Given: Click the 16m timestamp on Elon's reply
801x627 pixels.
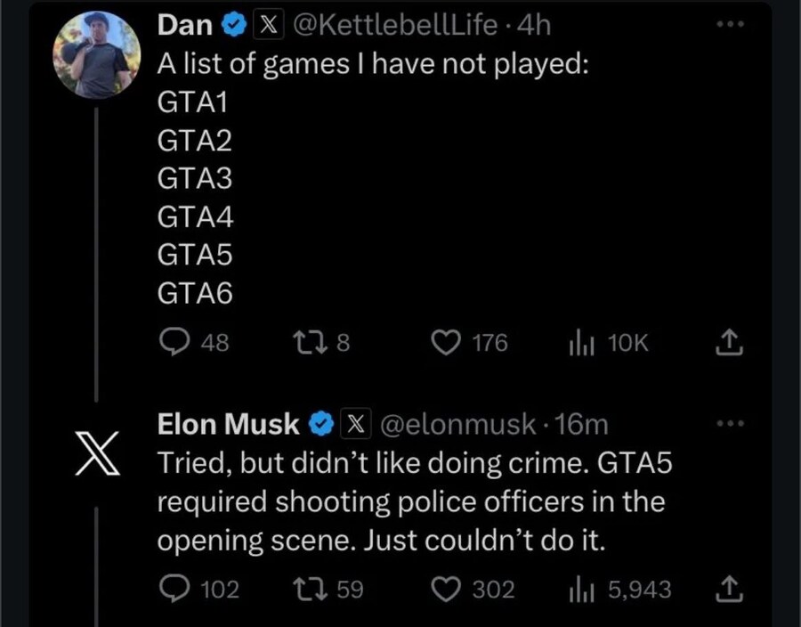Looking at the screenshot, I should click(x=580, y=424).
